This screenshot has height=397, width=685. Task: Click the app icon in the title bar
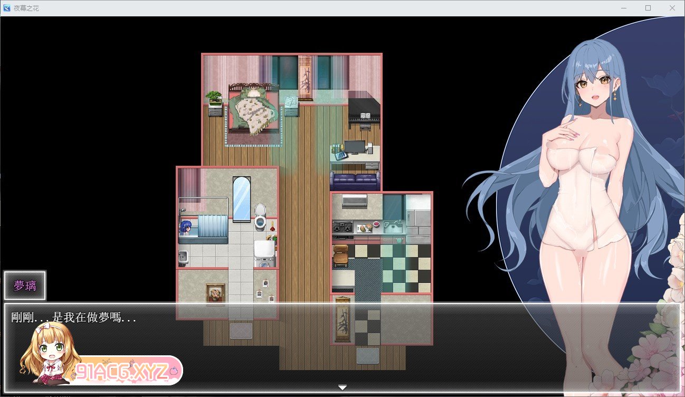pyautogui.click(x=7, y=8)
